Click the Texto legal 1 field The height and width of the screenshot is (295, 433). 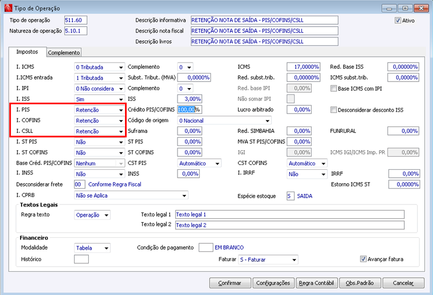[x=290, y=214]
